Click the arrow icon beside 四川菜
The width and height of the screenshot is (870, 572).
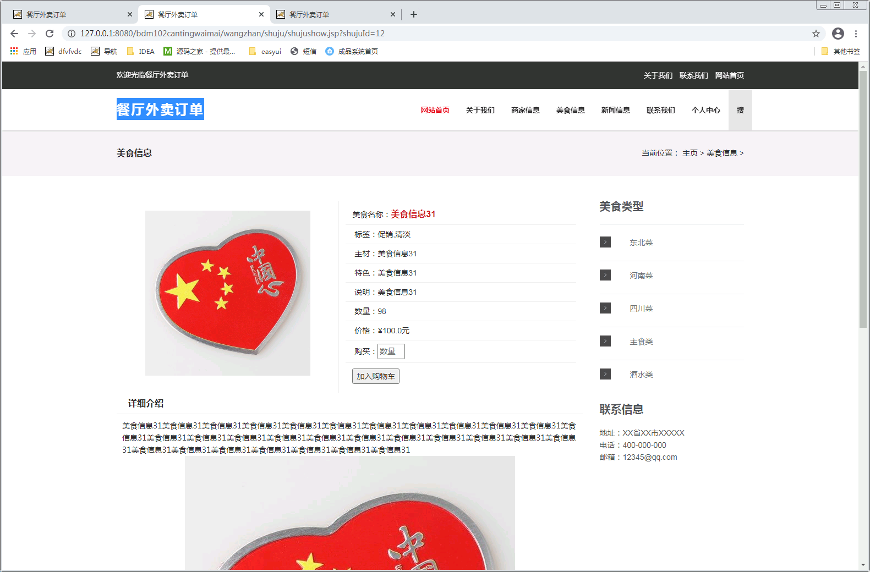coord(605,308)
